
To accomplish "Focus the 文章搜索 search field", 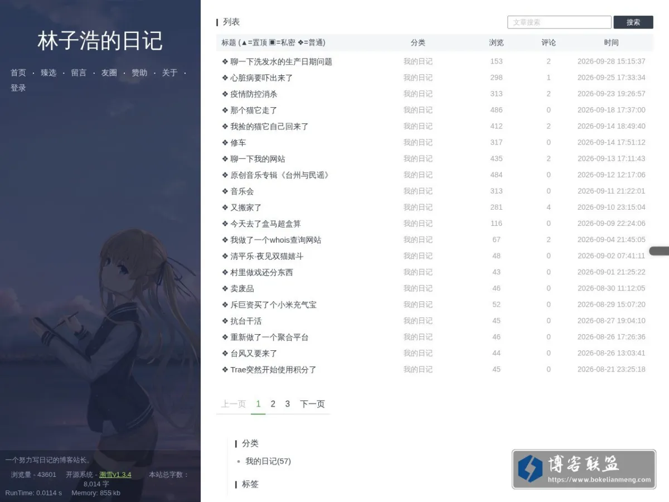I will point(559,22).
